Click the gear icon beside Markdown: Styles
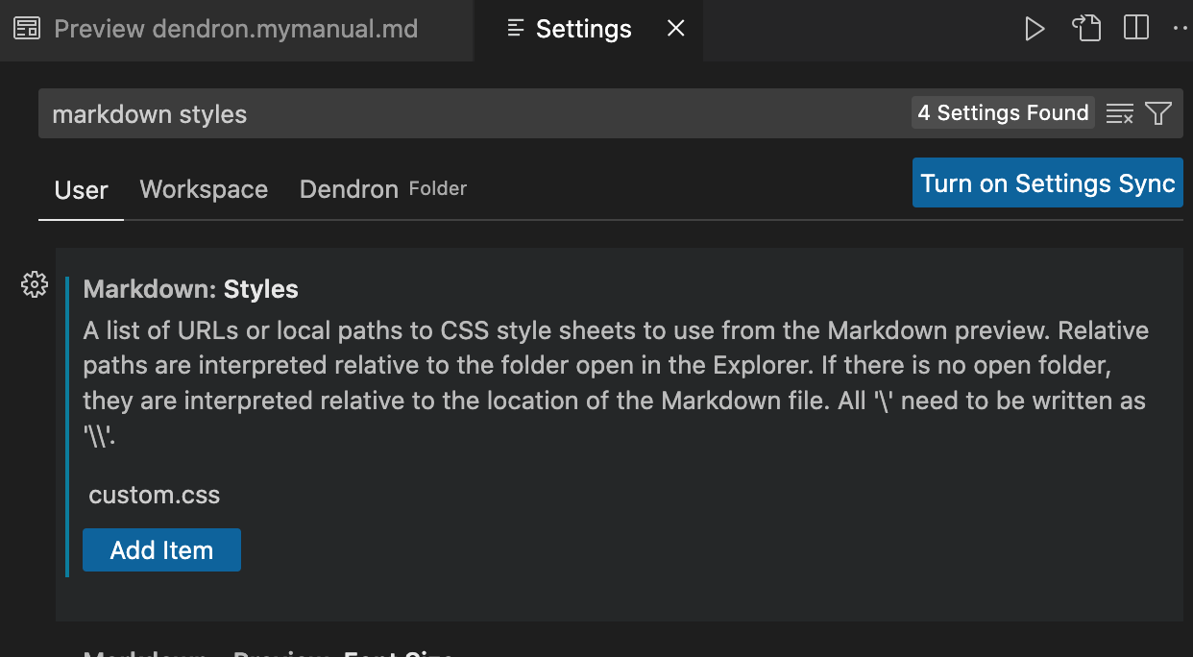 (35, 284)
